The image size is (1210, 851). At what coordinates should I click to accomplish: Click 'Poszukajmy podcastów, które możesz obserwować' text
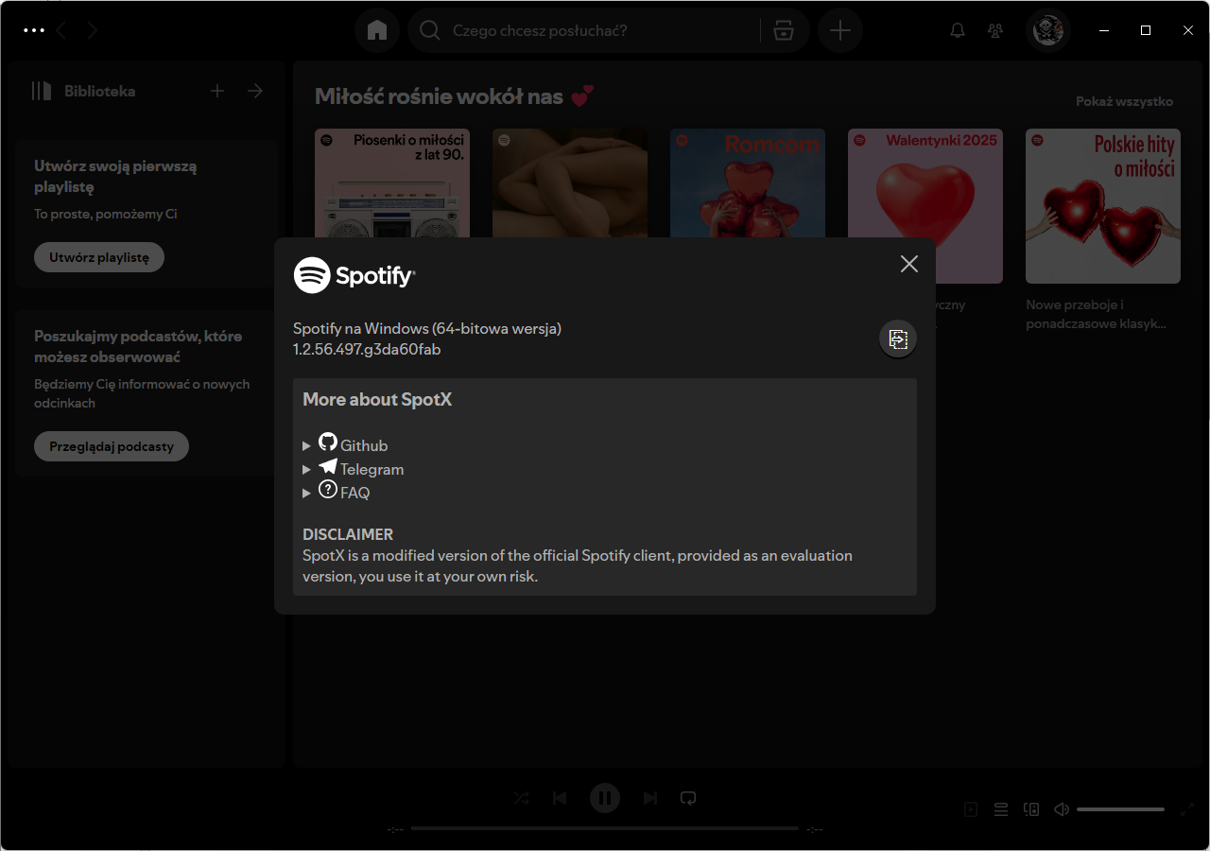click(138, 346)
